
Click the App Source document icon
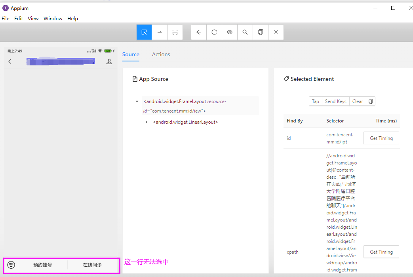[135, 79]
